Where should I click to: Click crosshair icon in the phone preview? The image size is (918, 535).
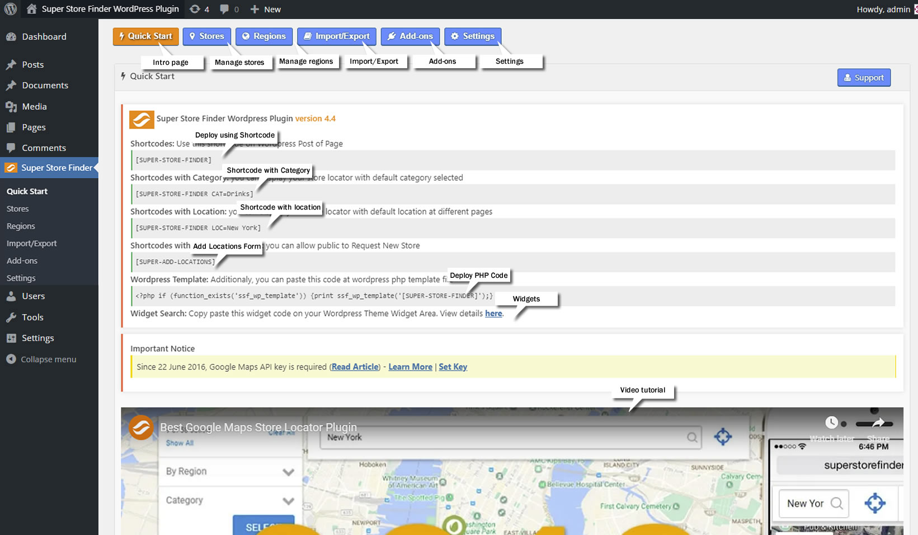[875, 503]
